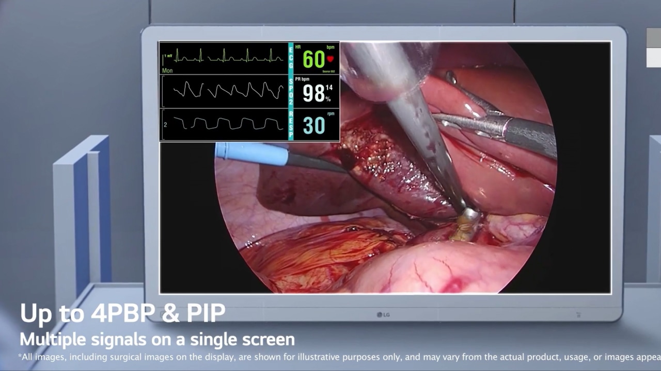Expand the PR bpm readout panel
Image resolution: width=661 pixels, height=371 pixels.
tap(302, 79)
